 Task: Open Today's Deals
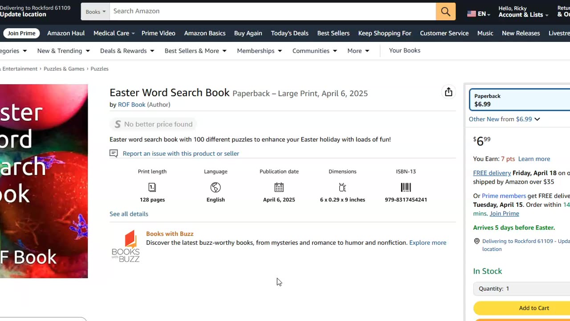289,33
